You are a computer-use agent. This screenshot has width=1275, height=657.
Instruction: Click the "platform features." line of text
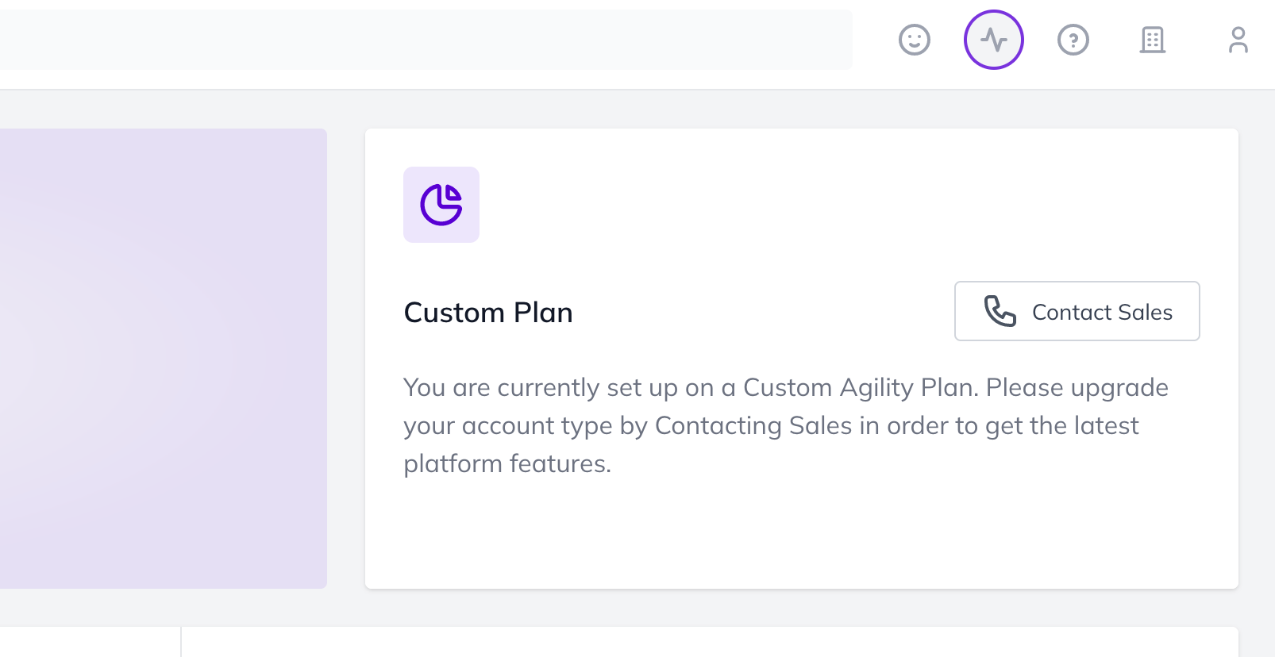coord(507,464)
